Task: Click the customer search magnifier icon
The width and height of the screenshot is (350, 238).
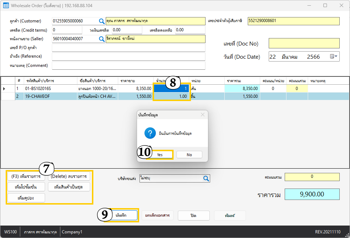Action: pyautogui.click(x=102, y=21)
